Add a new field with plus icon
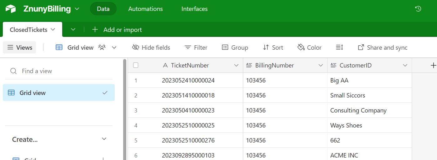The height and width of the screenshot is (160, 437). (433, 65)
